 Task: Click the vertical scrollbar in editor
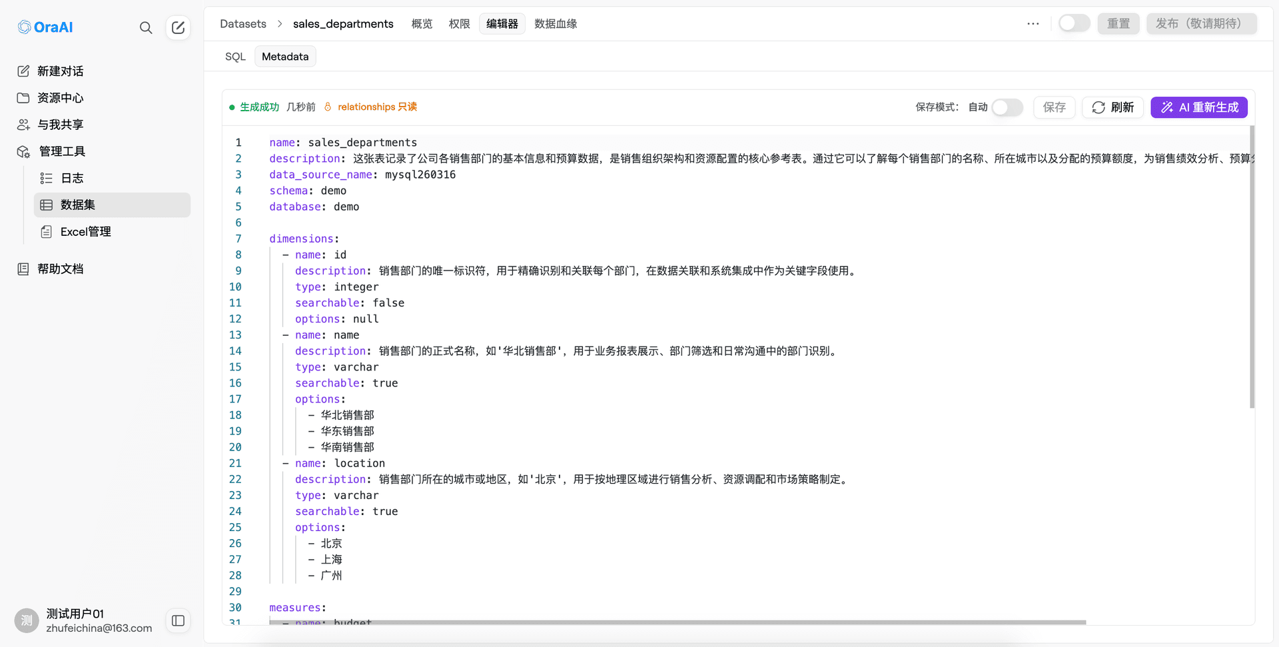[1252, 267]
